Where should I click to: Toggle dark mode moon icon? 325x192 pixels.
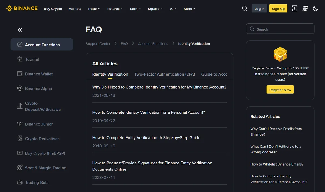pyautogui.click(x=315, y=8)
